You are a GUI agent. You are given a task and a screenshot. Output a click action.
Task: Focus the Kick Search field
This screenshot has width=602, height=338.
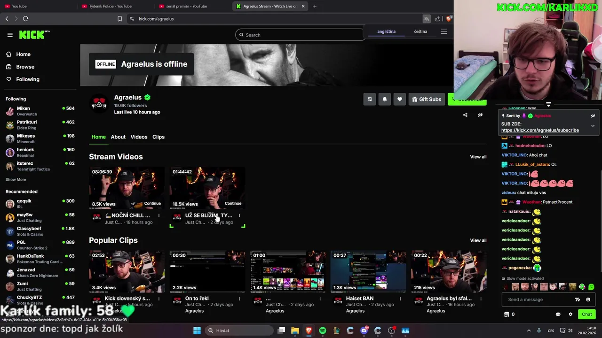click(301, 35)
